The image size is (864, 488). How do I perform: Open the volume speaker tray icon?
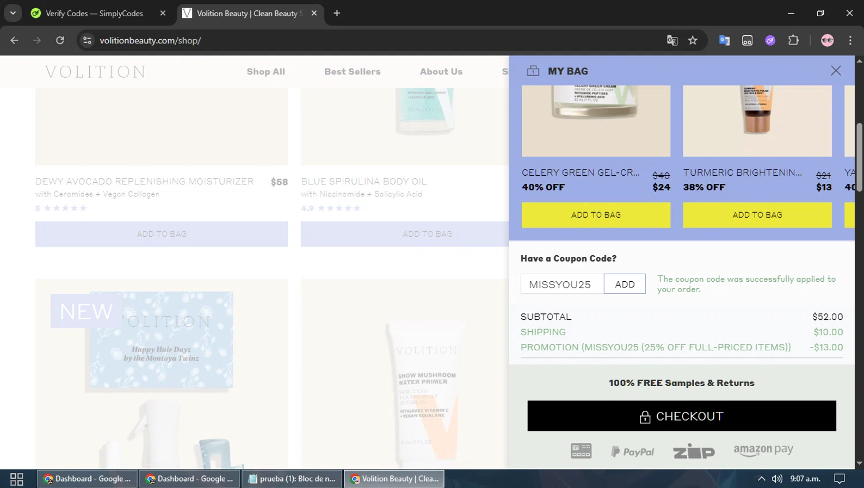coord(777,479)
